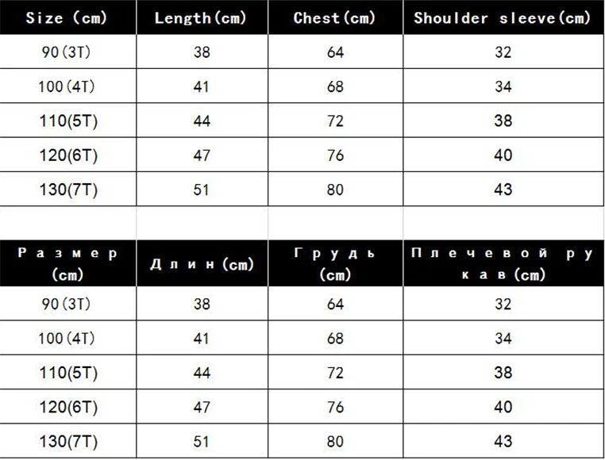Select the Length(cm) column header
This screenshot has width=605, height=460.
(202, 17)
